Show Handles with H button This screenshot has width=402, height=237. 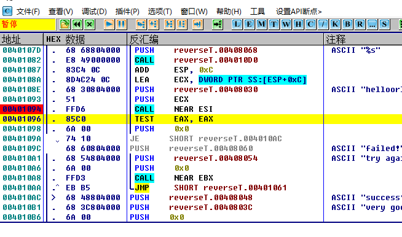pyautogui.click(x=298, y=25)
